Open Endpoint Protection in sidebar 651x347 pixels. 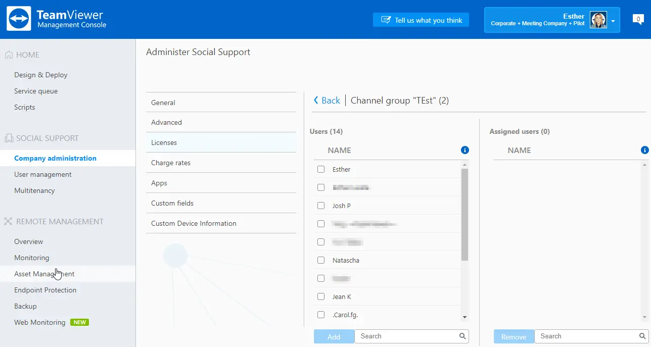point(45,290)
